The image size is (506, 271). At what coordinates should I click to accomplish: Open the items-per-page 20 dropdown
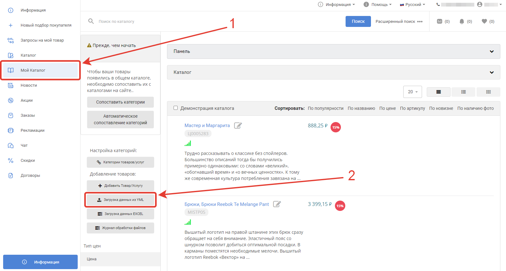click(412, 92)
